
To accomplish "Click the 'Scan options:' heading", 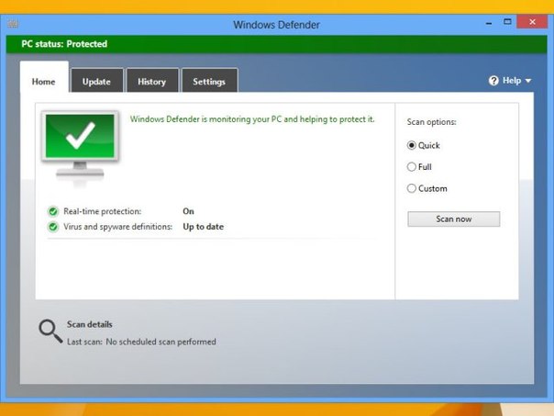I will [x=432, y=122].
